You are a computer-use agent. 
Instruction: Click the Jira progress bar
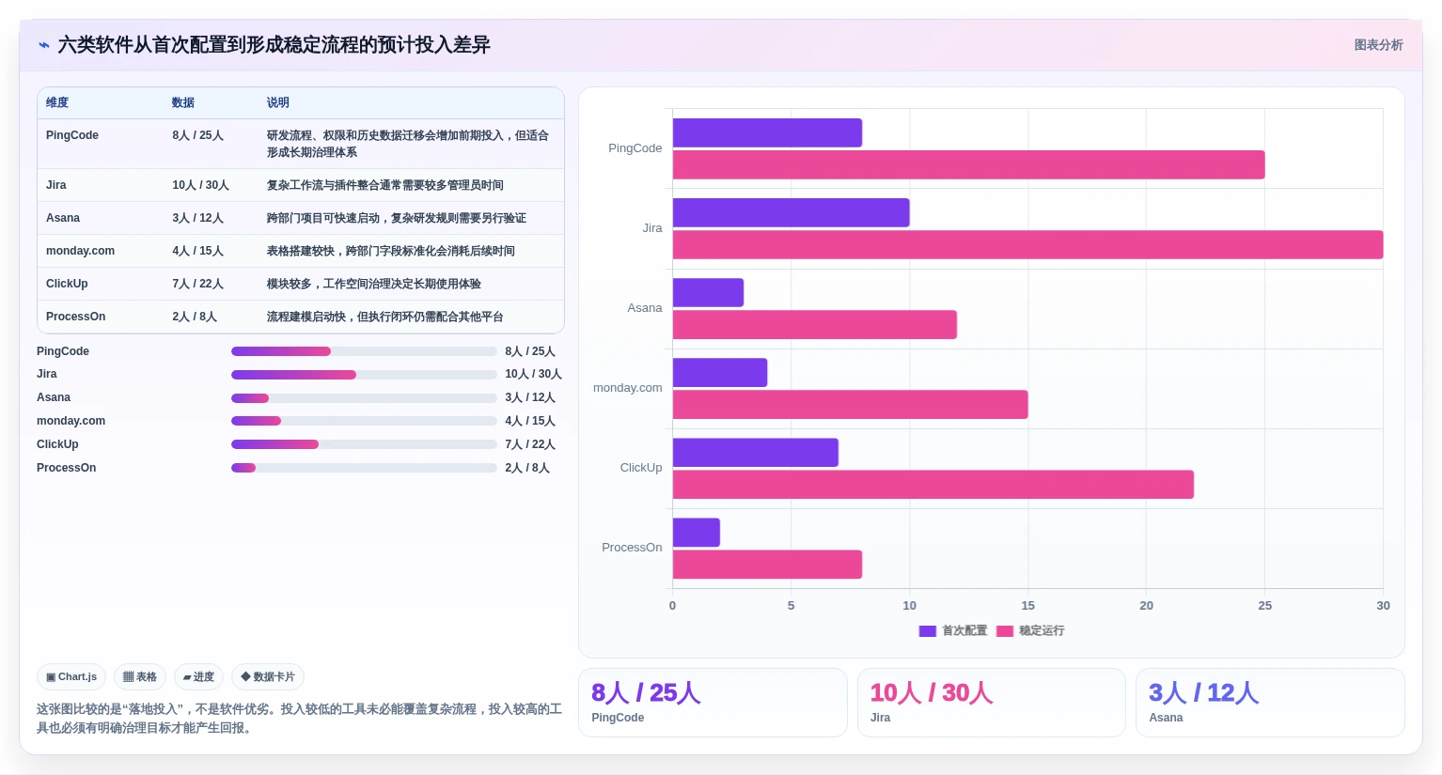coord(364,375)
